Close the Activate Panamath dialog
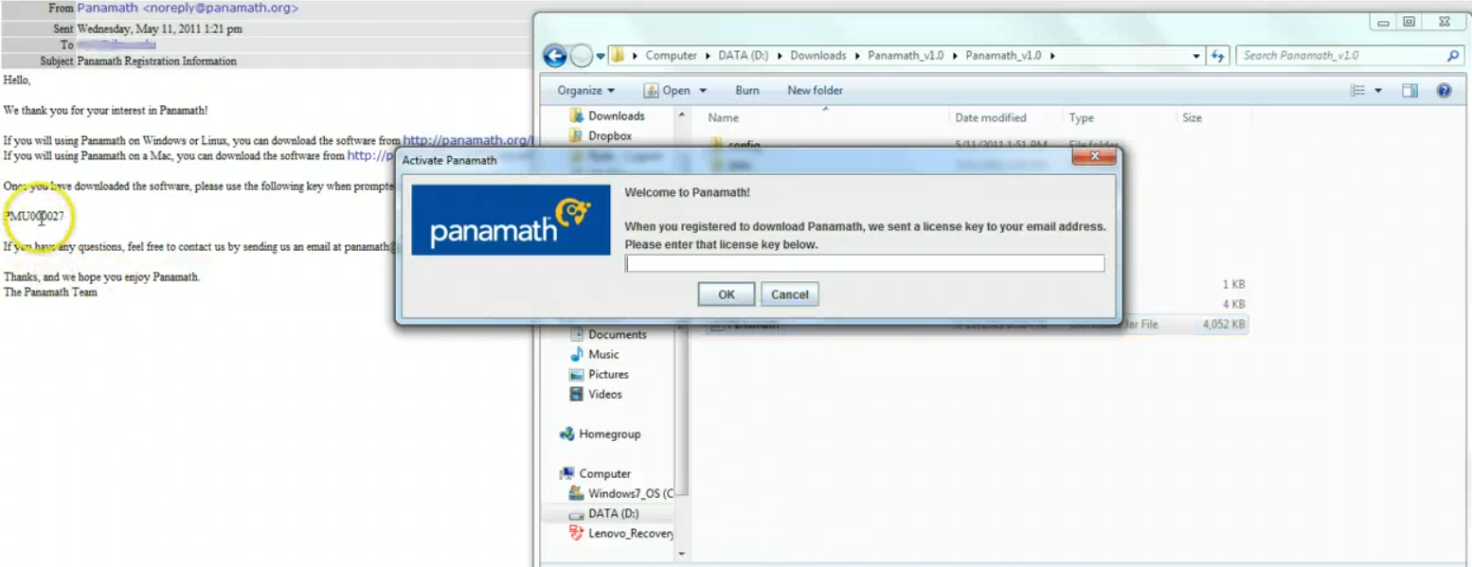The width and height of the screenshot is (1472, 567). click(1095, 156)
